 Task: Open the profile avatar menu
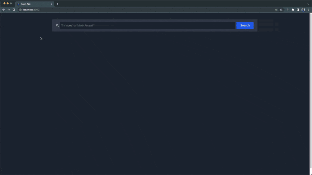tap(303, 10)
